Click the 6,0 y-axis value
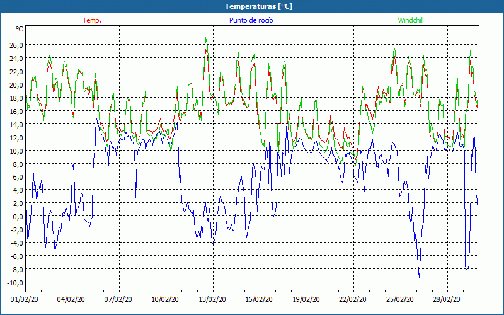The width and height of the screenshot is (504, 315). pyautogui.click(x=18, y=177)
